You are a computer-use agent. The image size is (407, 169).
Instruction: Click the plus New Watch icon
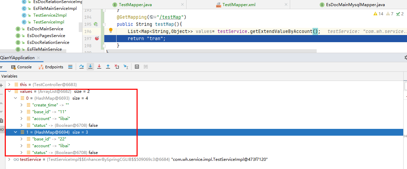click(1, 85)
